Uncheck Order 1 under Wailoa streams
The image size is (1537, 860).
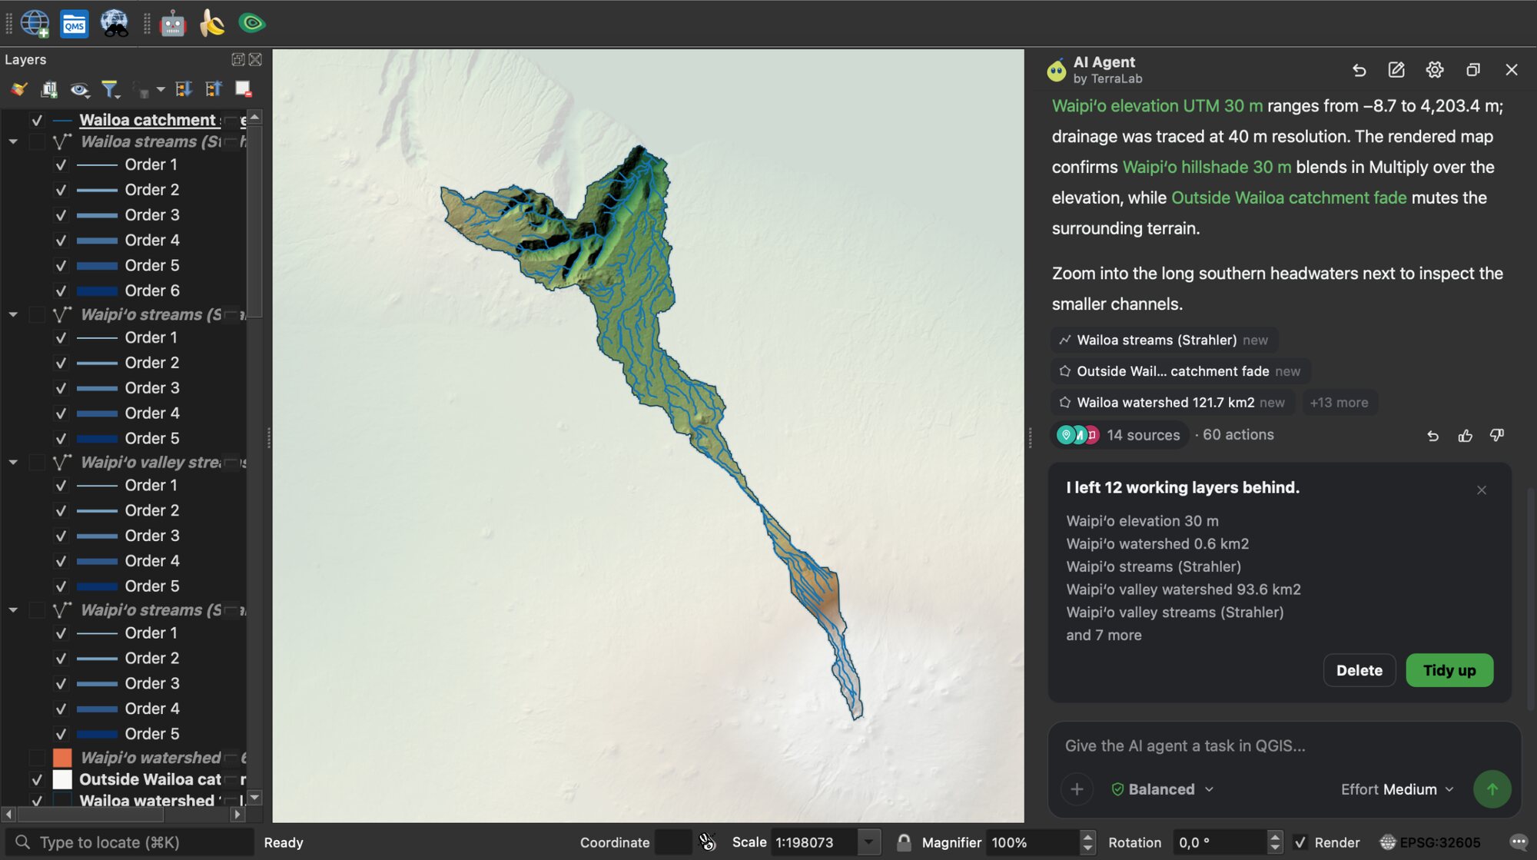pyautogui.click(x=61, y=164)
